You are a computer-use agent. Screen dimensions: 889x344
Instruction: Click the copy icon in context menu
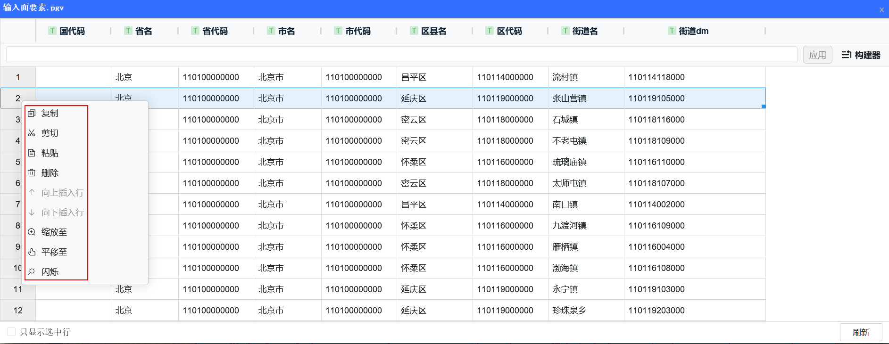[32, 113]
